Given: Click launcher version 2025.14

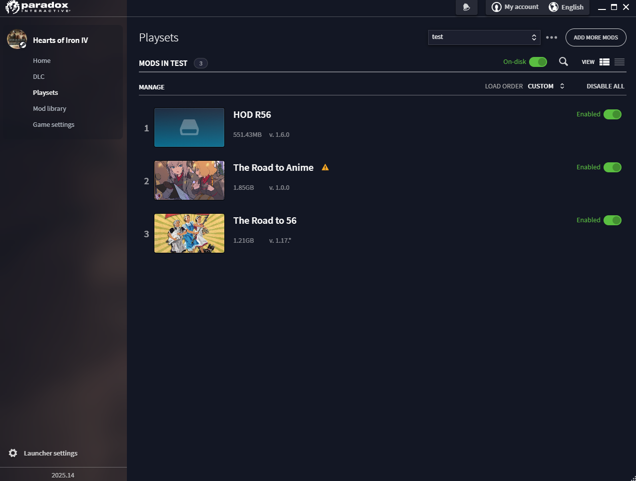Looking at the screenshot, I should (63, 475).
